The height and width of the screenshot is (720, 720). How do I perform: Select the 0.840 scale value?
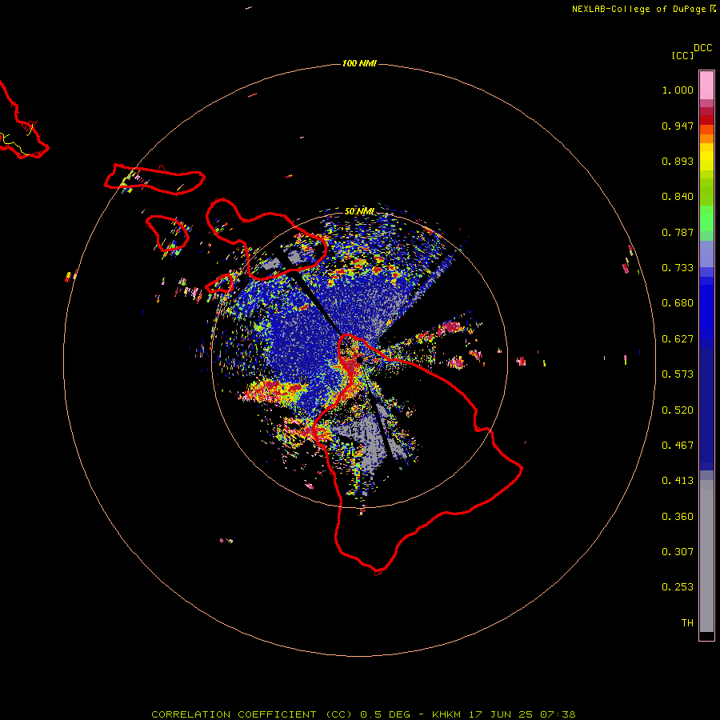(x=678, y=197)
